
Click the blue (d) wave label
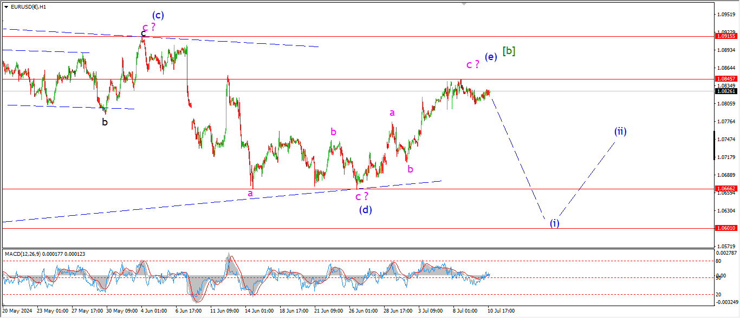tap(365, 209)
